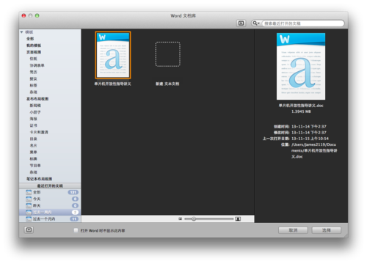Screen dimensions: 367x264
Task: Choose the 卡片和邀请 template category
Action: [39, 132]
